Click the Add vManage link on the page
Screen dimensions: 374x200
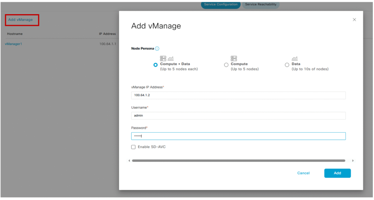20,20
